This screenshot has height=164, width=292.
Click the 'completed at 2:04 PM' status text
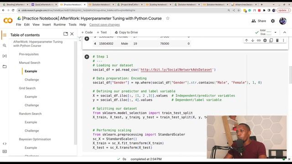pos(146,159)
